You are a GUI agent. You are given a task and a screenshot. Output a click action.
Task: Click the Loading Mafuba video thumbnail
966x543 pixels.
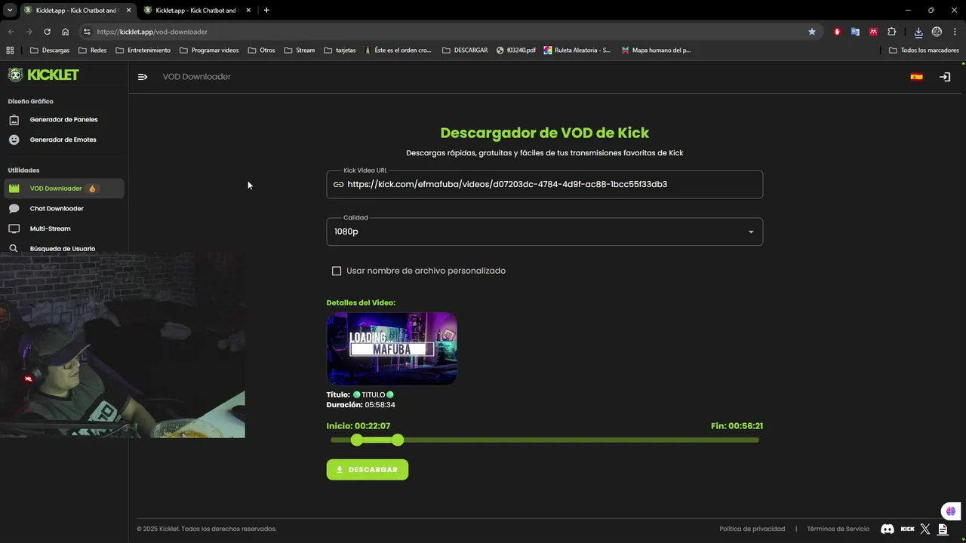tap(392, 349)
